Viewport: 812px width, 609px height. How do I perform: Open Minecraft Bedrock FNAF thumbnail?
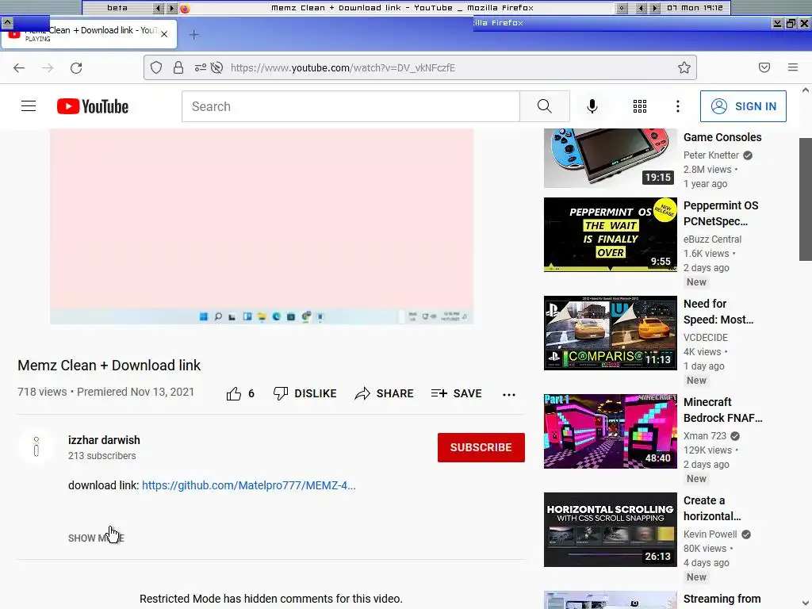tap(610, 431)
